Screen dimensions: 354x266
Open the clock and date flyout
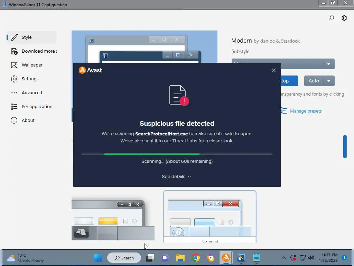(328, 258)
